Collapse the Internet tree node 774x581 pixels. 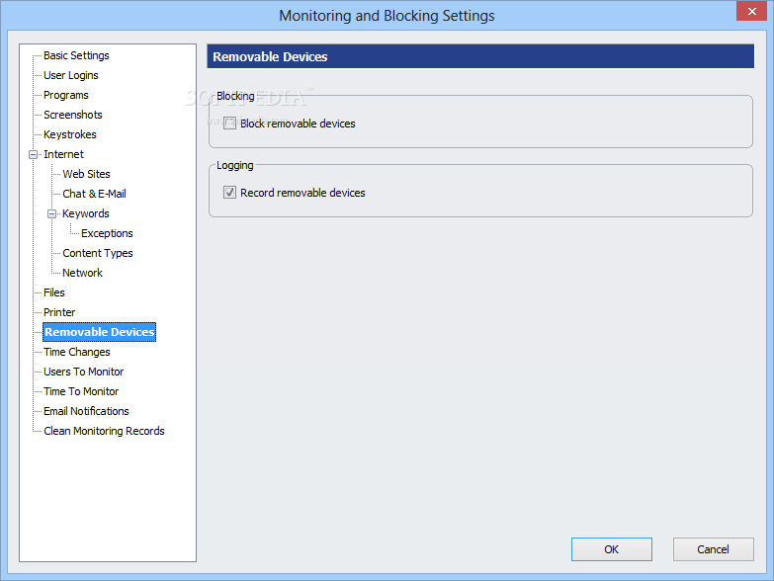click(33, 155)
